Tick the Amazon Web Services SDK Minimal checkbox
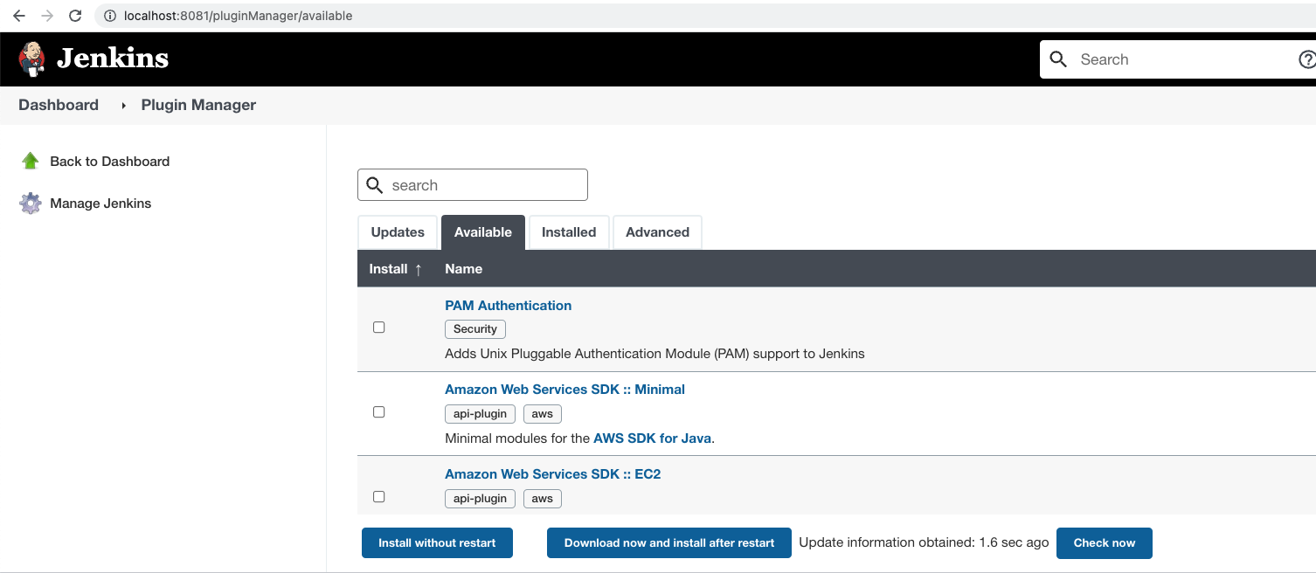 pyautogui.click(x=378, y=412)
